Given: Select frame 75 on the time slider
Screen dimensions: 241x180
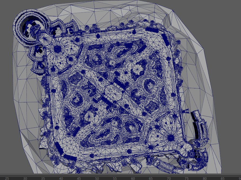Looking at the screenshot, I should pyautogui.click(x=187, y=178).
